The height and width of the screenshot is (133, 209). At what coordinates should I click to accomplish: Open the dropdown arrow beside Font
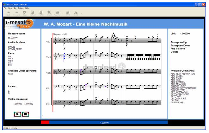(81, 13)
